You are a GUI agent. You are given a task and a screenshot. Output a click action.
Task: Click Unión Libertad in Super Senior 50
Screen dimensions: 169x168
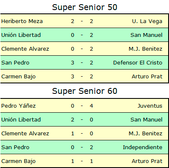pyautogui.click(x=21, y=35)
